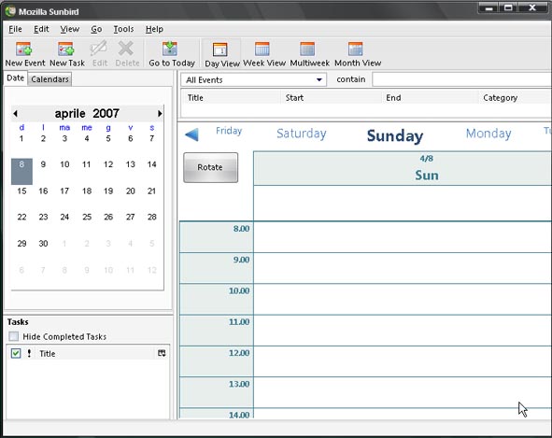Screen dimensions: 552x438
Task: Click the '2007' year label
Action: coord(106,113)
